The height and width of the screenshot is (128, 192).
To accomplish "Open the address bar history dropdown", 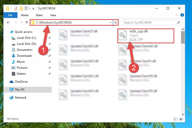I will click(x=110, y=23).
